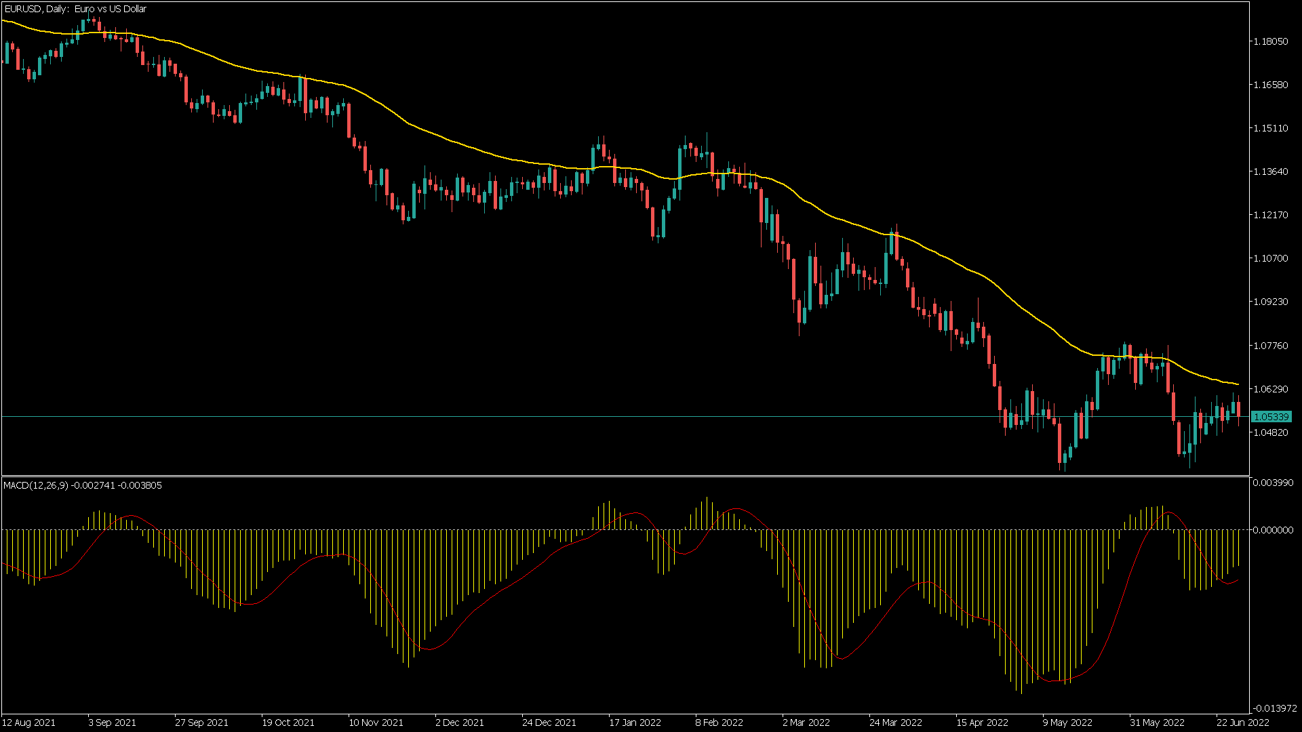Click price level 1.10700 on axis
Screen dimensions: 1302x732
(1270, 258)
